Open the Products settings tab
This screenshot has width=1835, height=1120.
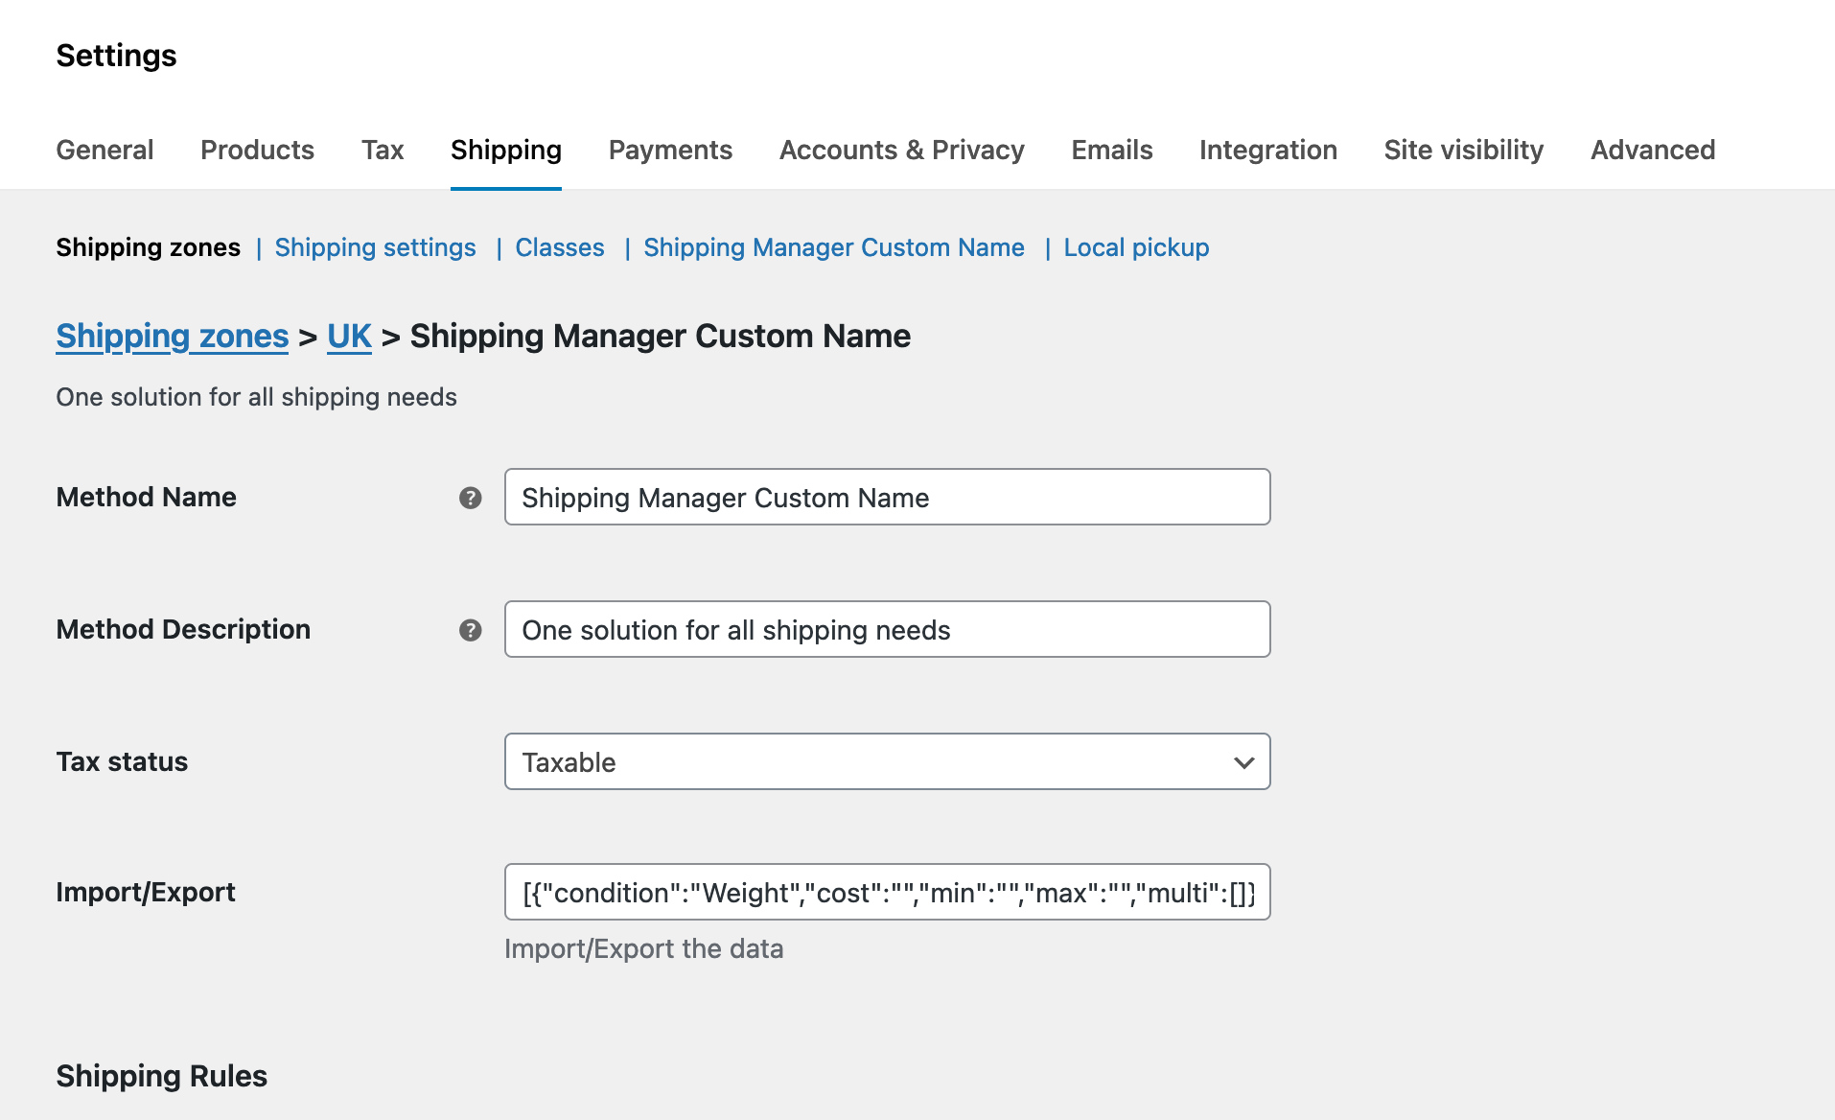[x=257, y=150]
